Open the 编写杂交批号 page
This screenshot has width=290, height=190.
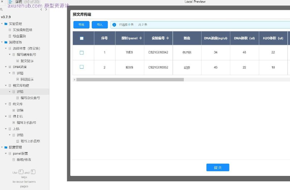click(x=30, y=98)
